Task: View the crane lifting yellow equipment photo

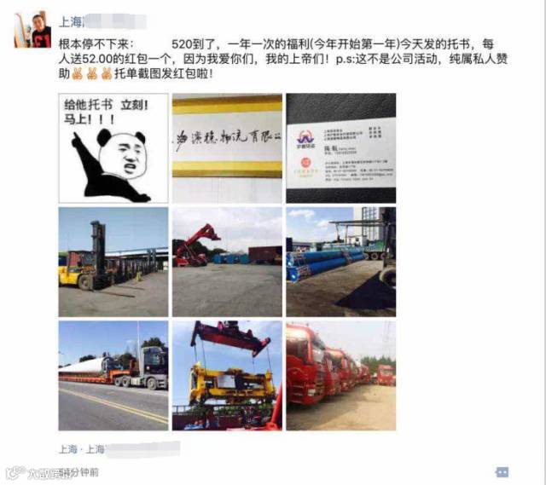Action: pyautogui.click(x=227, y=376)
